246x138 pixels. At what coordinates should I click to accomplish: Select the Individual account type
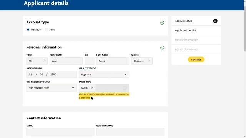click(28, 30)
